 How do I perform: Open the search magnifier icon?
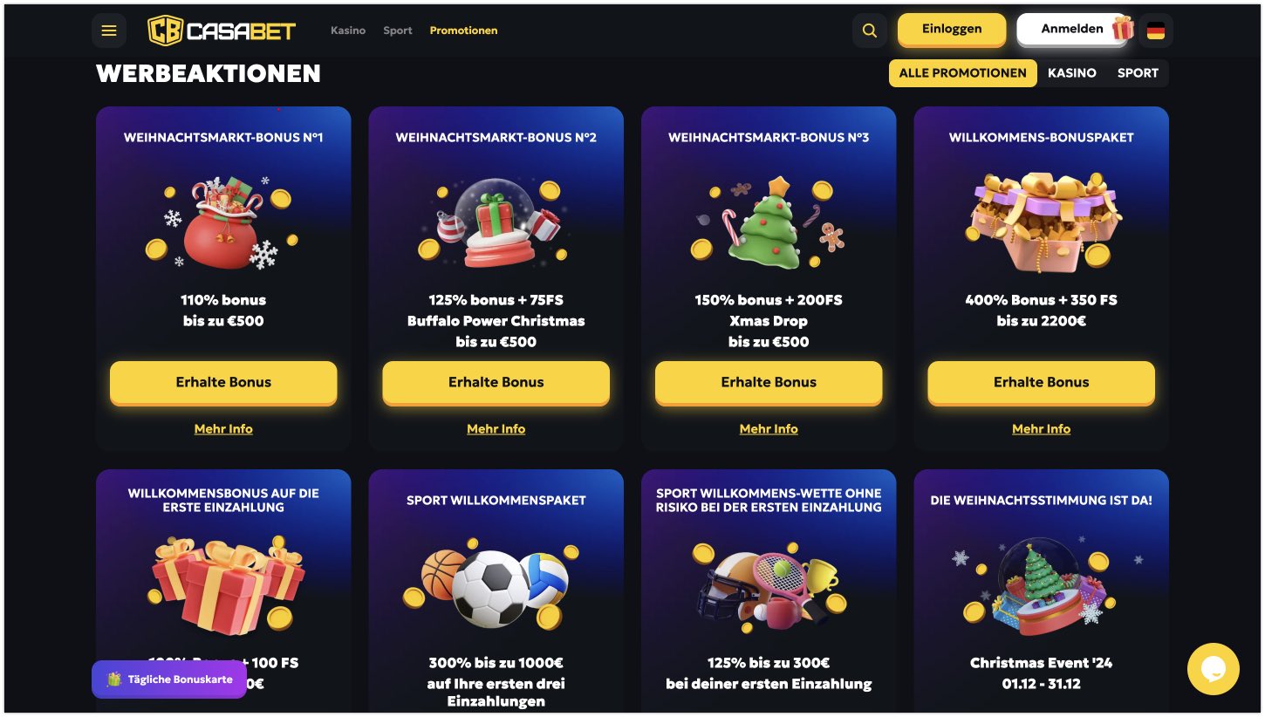tap(869, 31)
